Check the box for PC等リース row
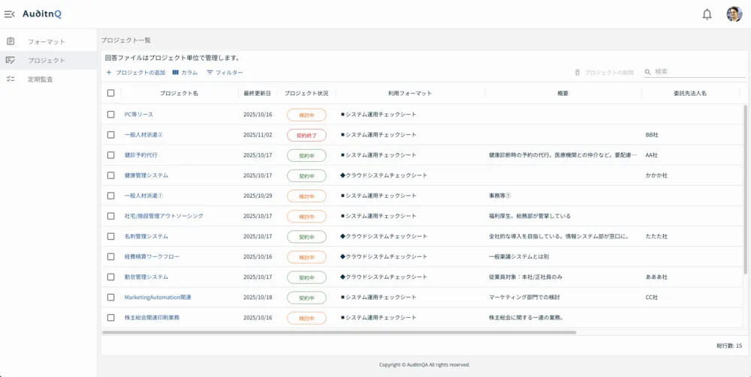Viewport: 751px width, 377px height. [x=111, y=115]
